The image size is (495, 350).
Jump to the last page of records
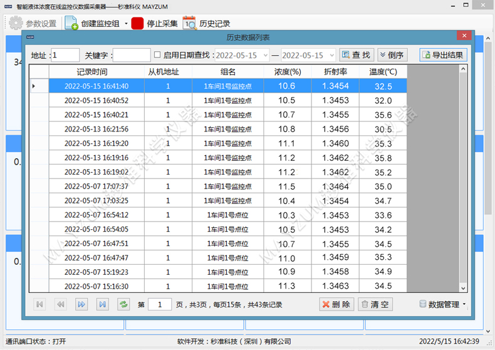click(x=102, y=304)
